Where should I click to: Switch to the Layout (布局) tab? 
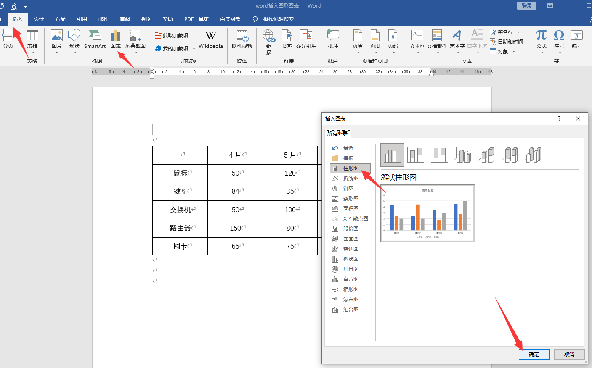click(61, 19)
